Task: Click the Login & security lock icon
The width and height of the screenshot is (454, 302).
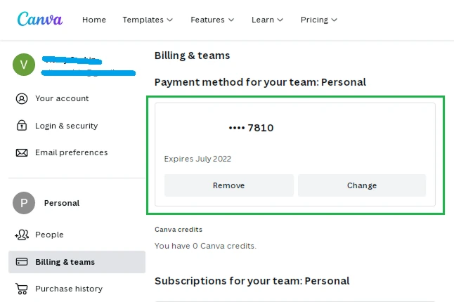Action: (x=22, y=126)
